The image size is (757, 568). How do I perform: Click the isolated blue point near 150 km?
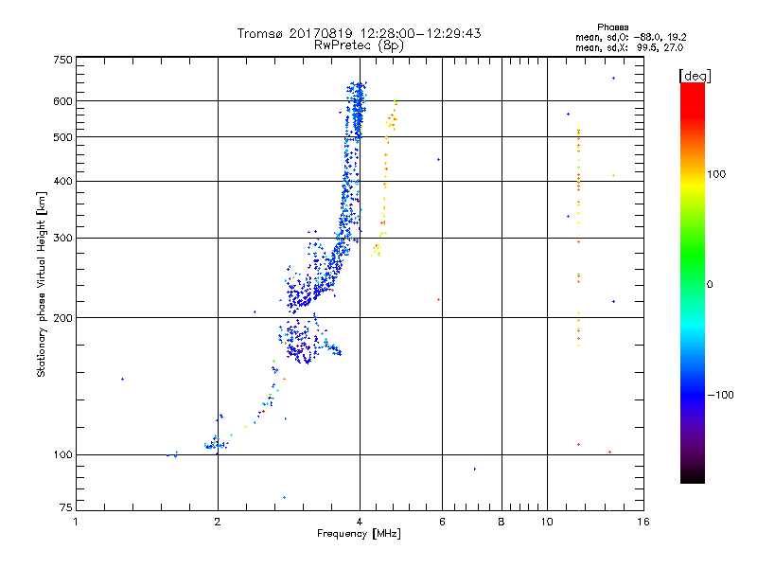click(x=123, y=380)
